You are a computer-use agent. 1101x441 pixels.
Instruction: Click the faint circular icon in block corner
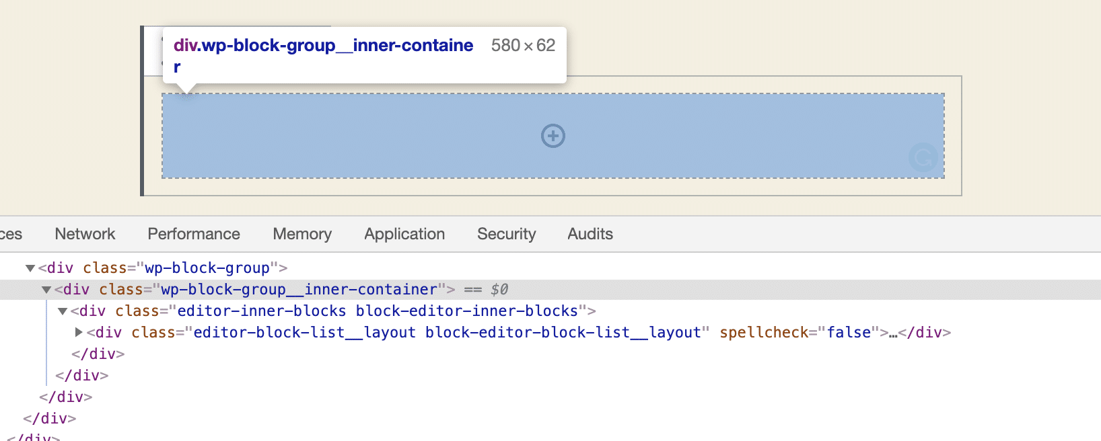click(923, 157)
